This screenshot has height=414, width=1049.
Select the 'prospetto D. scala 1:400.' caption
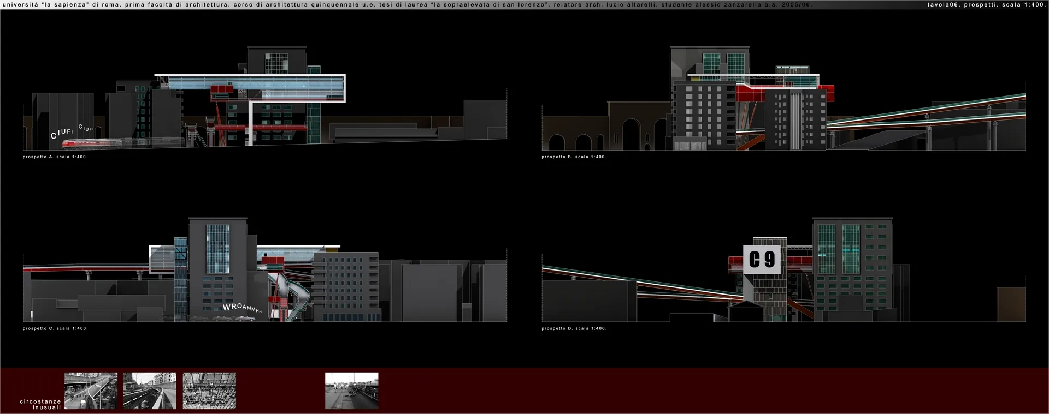click(574, 328)
